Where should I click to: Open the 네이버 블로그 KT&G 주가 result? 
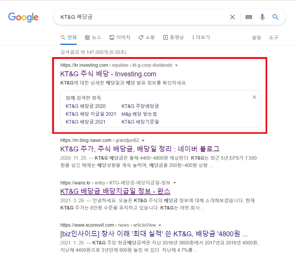pos(140,149)
